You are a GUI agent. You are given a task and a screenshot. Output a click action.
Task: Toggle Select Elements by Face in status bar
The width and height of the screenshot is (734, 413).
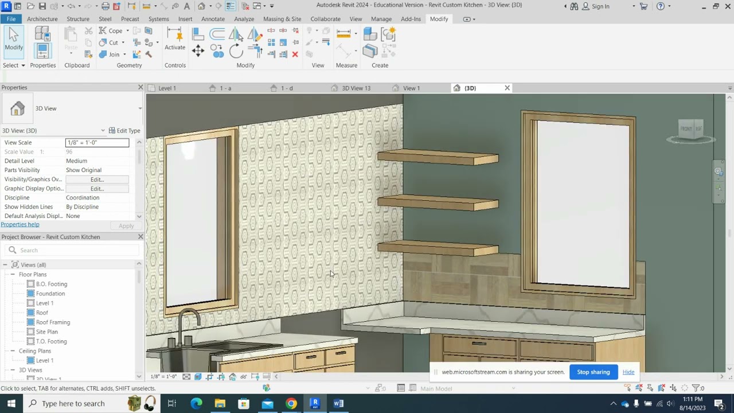point(662,388)
